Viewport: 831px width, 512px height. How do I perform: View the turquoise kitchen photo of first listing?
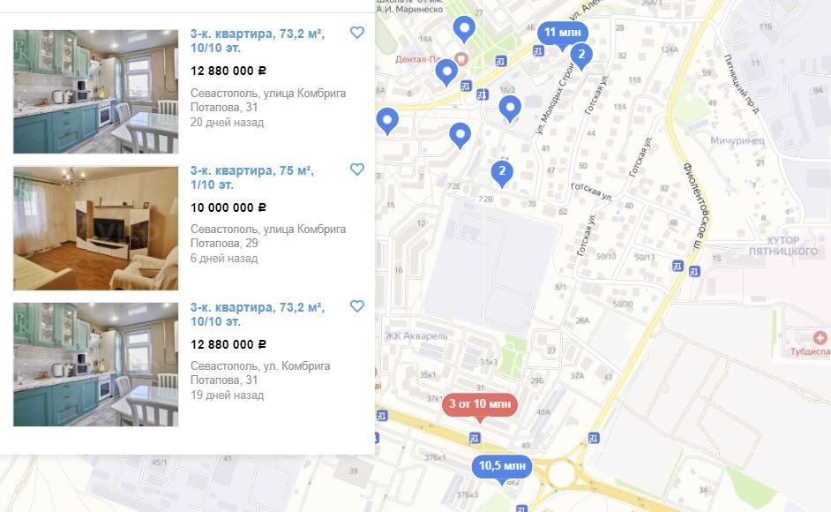click(x=96, y=92)
